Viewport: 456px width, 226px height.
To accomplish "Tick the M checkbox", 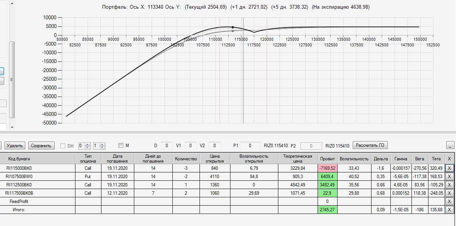I will 121,146.
